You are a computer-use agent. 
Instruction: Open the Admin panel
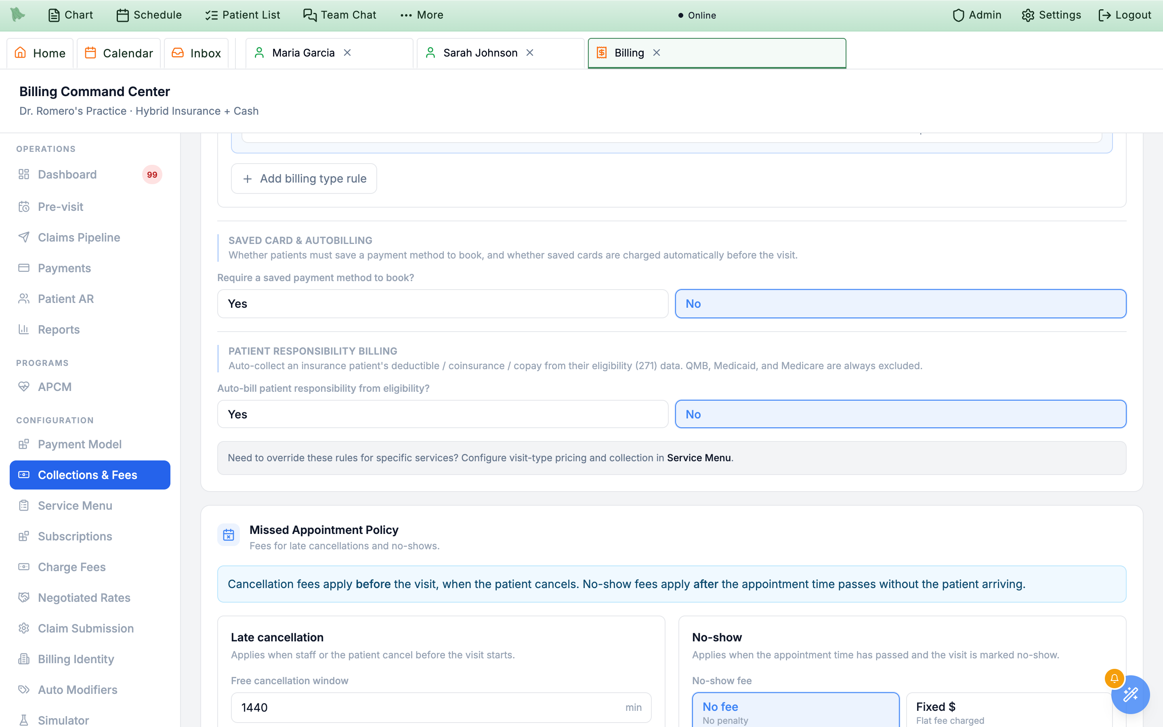tap(977, 15)
